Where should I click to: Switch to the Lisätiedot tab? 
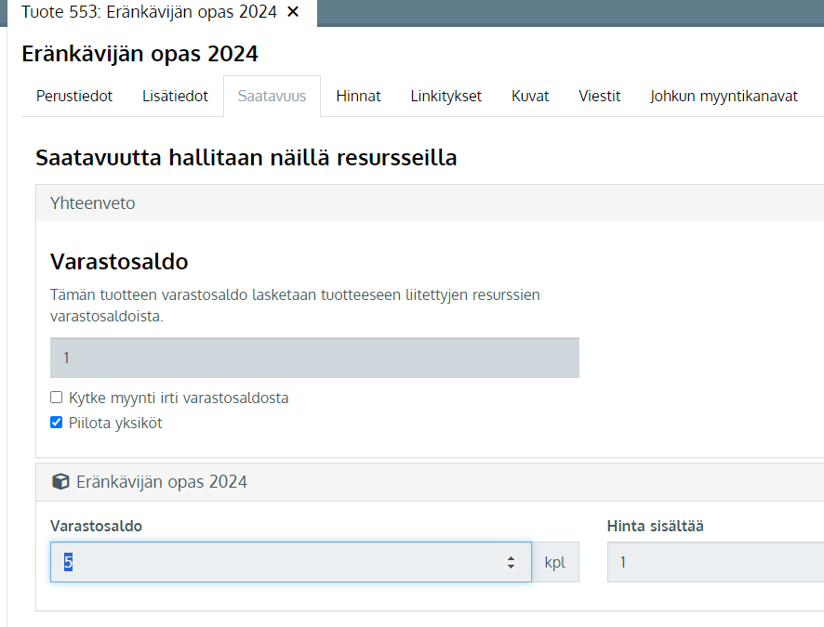point(175,96)
